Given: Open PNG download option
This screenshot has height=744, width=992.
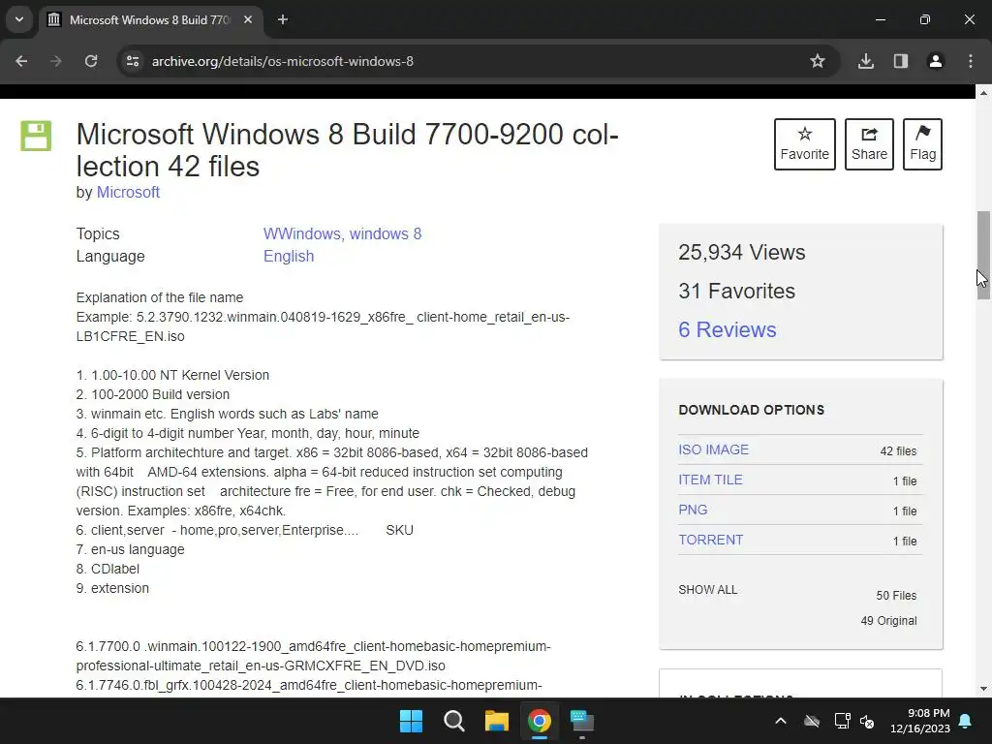Looking at the screenshot, I should pos(693,510).
